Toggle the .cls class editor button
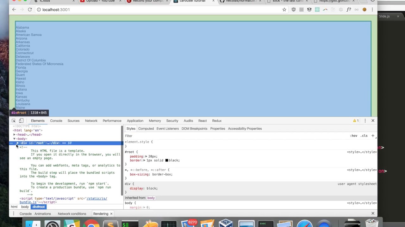405x227 pixels. tap(364, 136)
